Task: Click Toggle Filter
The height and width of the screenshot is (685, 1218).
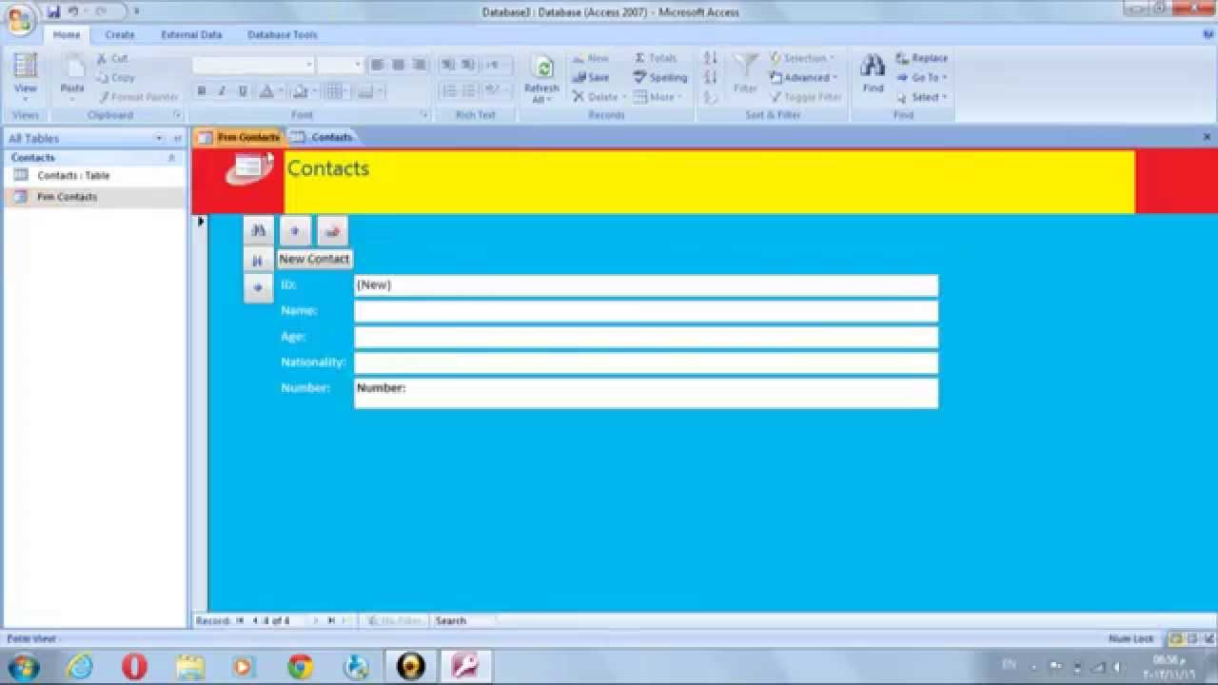Action: (x=806, y=96)
